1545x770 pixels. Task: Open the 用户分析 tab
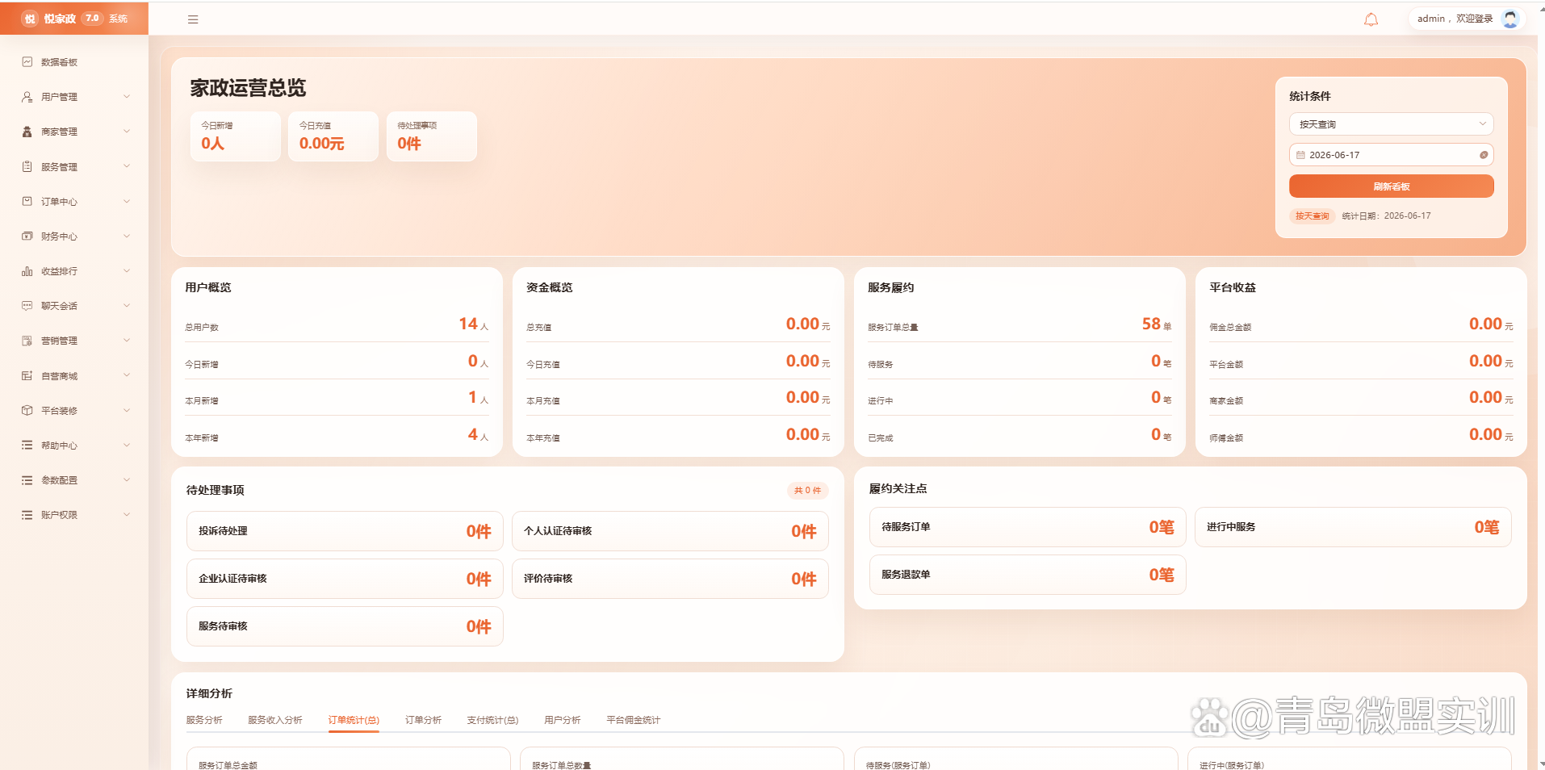tap(563, 720)
